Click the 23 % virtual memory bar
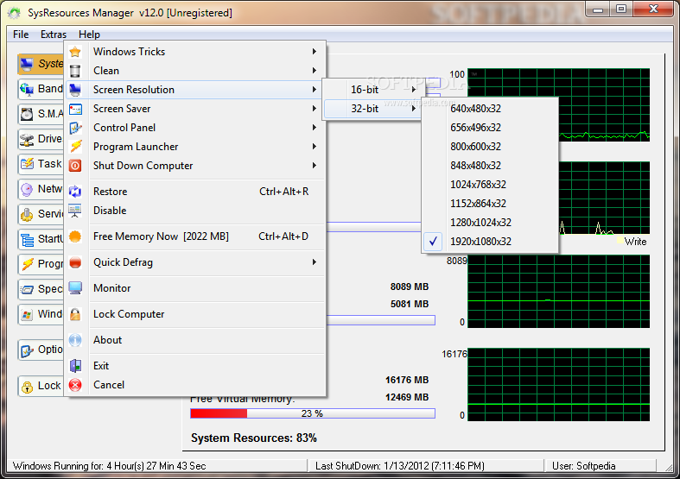 313,413
